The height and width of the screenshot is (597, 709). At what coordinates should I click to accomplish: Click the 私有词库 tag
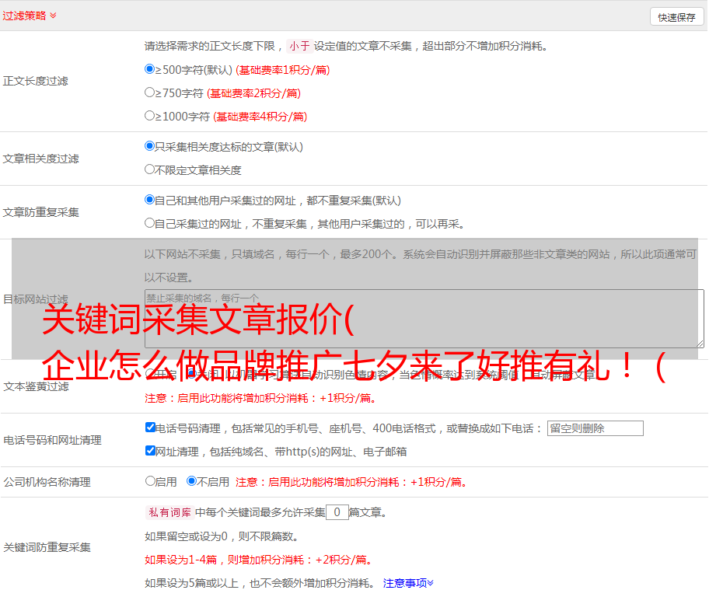coord(170,512)
